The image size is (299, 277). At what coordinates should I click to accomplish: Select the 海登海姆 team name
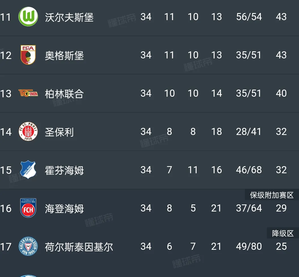pyautogui.click(x=64, y=208)
